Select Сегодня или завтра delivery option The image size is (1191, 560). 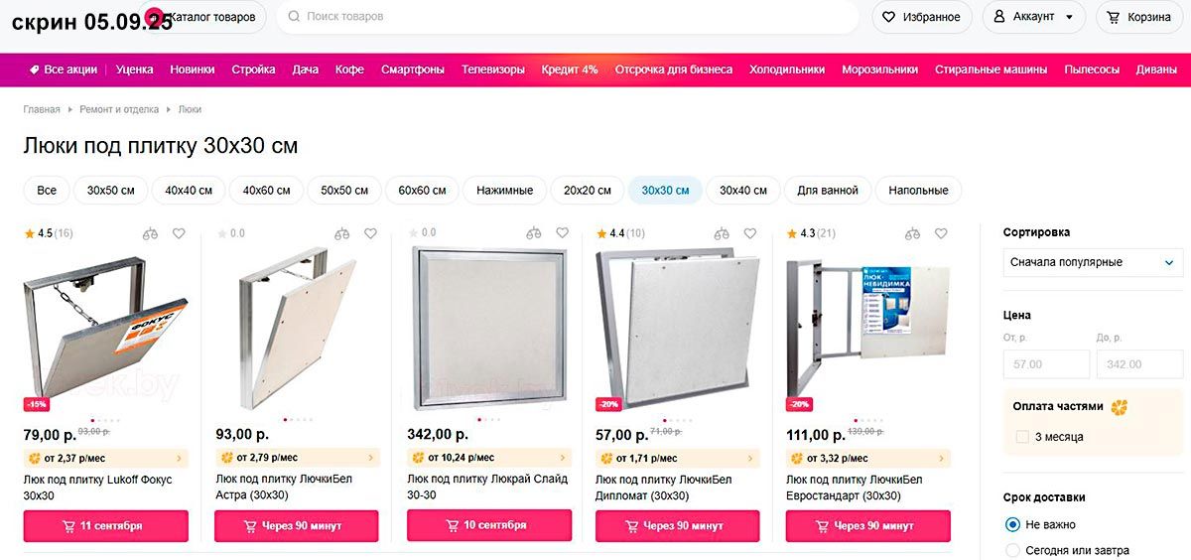(1012, 550)
